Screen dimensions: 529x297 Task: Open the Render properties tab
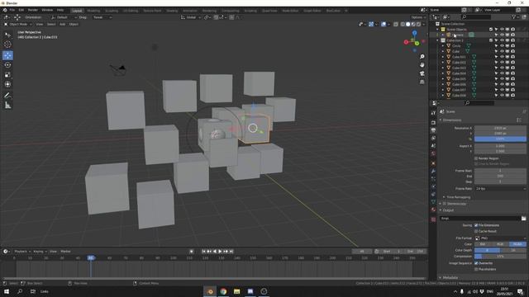[x=433, y=122]
